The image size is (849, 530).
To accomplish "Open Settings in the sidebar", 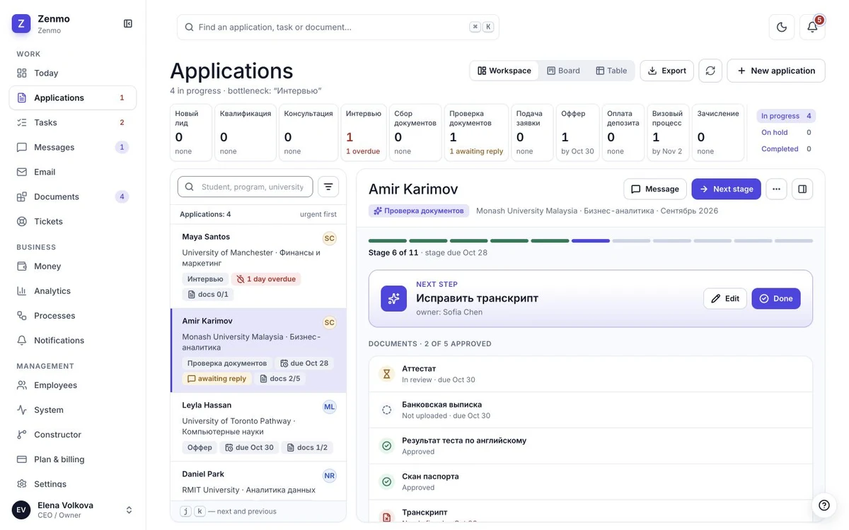I will [73, 484].
